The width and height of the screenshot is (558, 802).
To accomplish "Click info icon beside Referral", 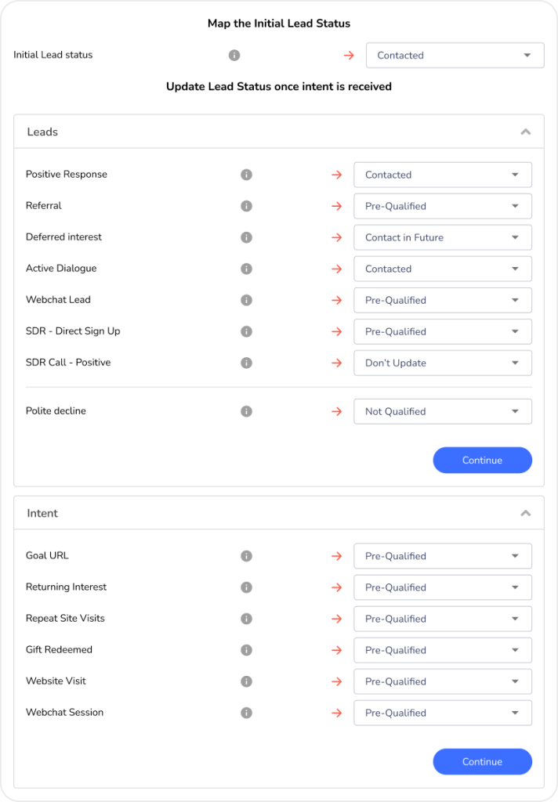I will pos(246,206).
